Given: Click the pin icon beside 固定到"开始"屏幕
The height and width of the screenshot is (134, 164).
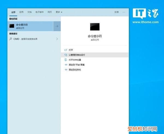Looking at the screenshot, I should pos(66,65).
